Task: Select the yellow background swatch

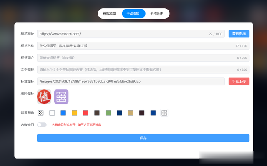Action: point(74,113)
